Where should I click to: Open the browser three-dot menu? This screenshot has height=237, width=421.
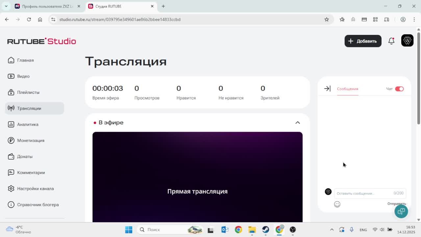(414, 19)
